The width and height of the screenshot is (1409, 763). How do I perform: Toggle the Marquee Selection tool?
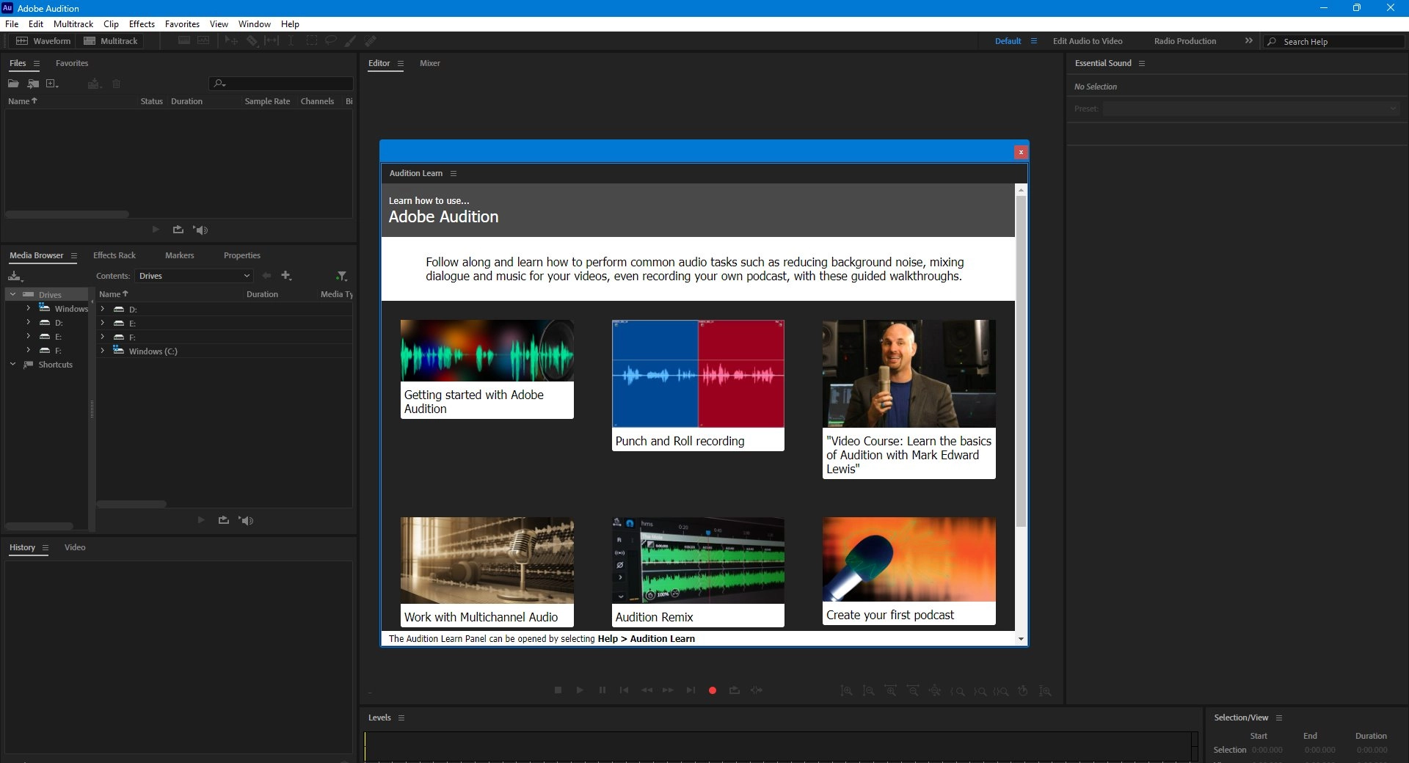click(x=312, y=41)
